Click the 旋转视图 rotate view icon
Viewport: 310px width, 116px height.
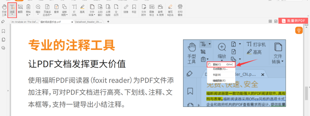[x=65, y=7]
